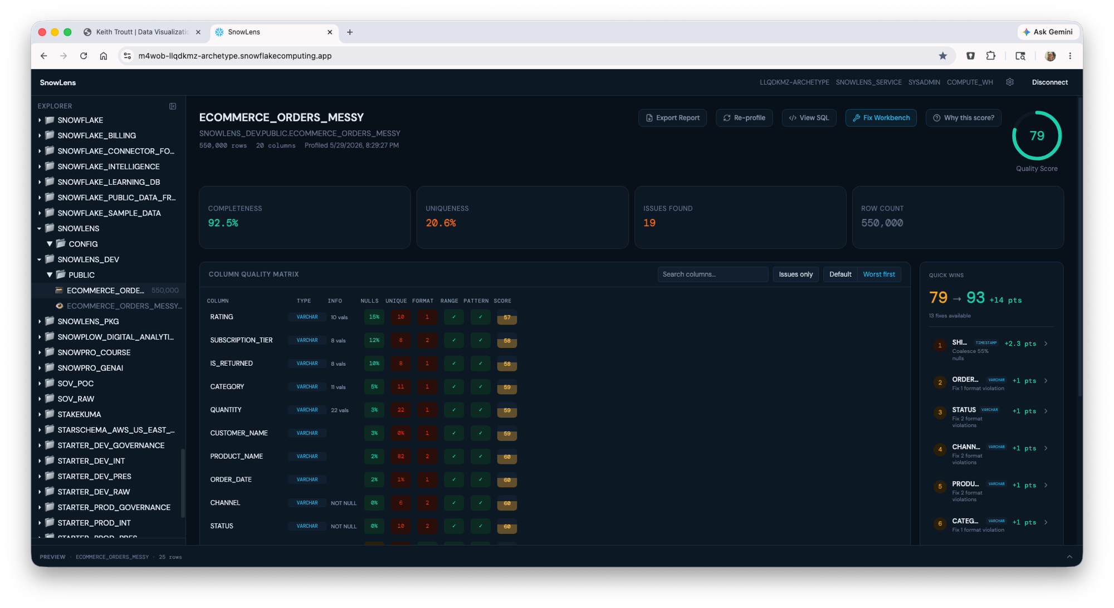Go back in browser history
Screen dimensions: 1114x608
[44, 56]
